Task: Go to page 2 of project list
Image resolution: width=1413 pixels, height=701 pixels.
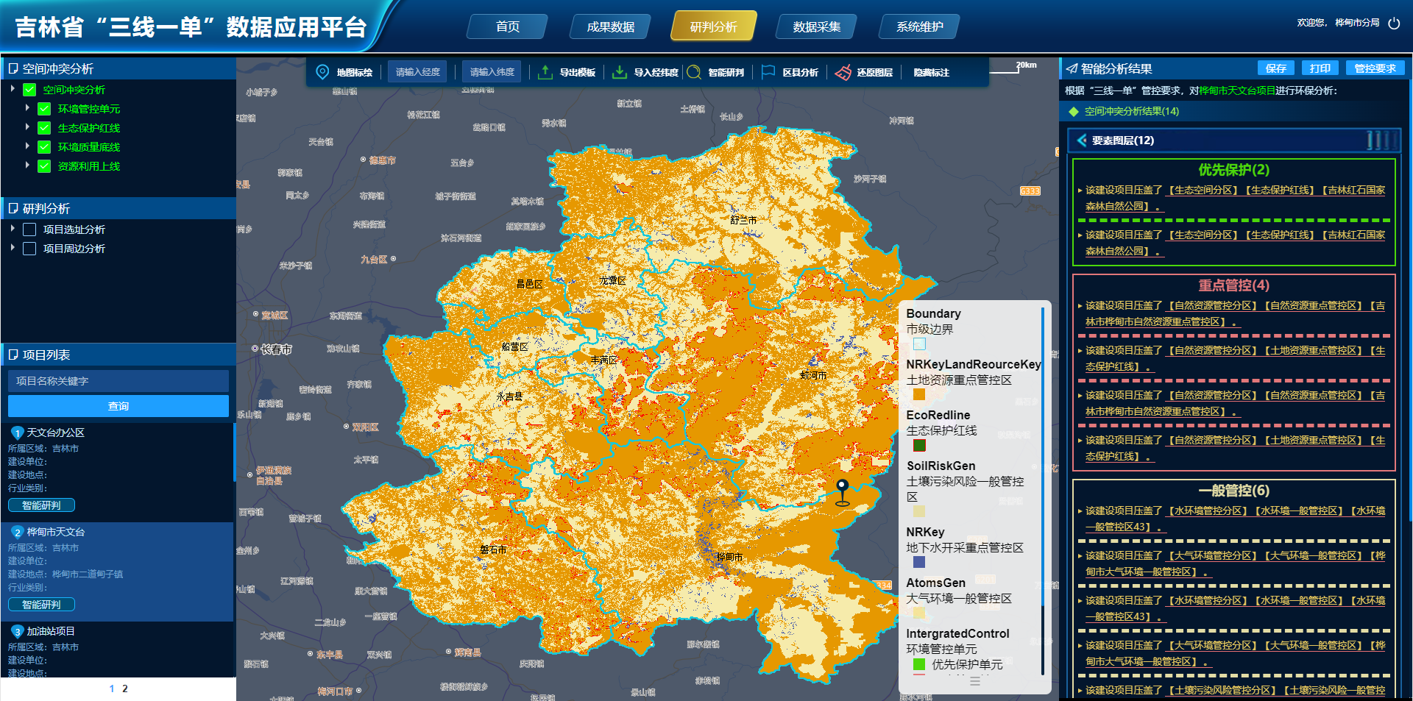Action: (125, 688)
